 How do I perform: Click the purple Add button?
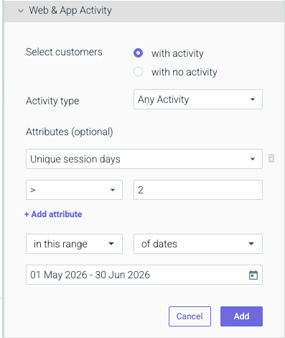tap(241, 316)
